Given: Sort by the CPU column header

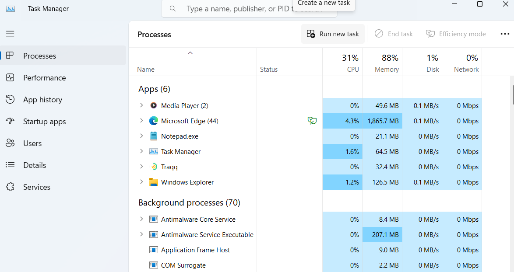Looking at the screenshot, I should (x=342, y=62).
